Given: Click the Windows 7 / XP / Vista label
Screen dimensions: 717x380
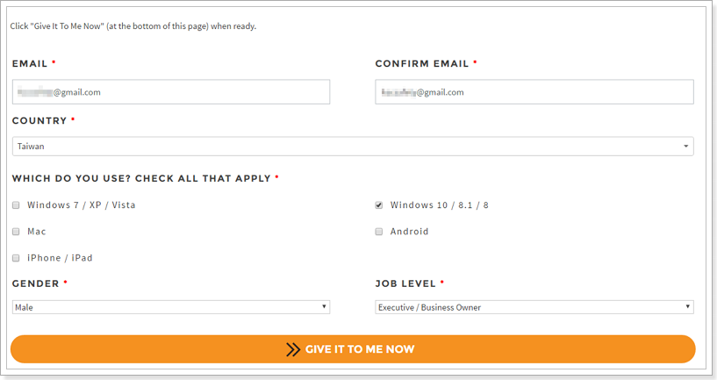Looking at the screenshot, I should (x=82, y=205).
